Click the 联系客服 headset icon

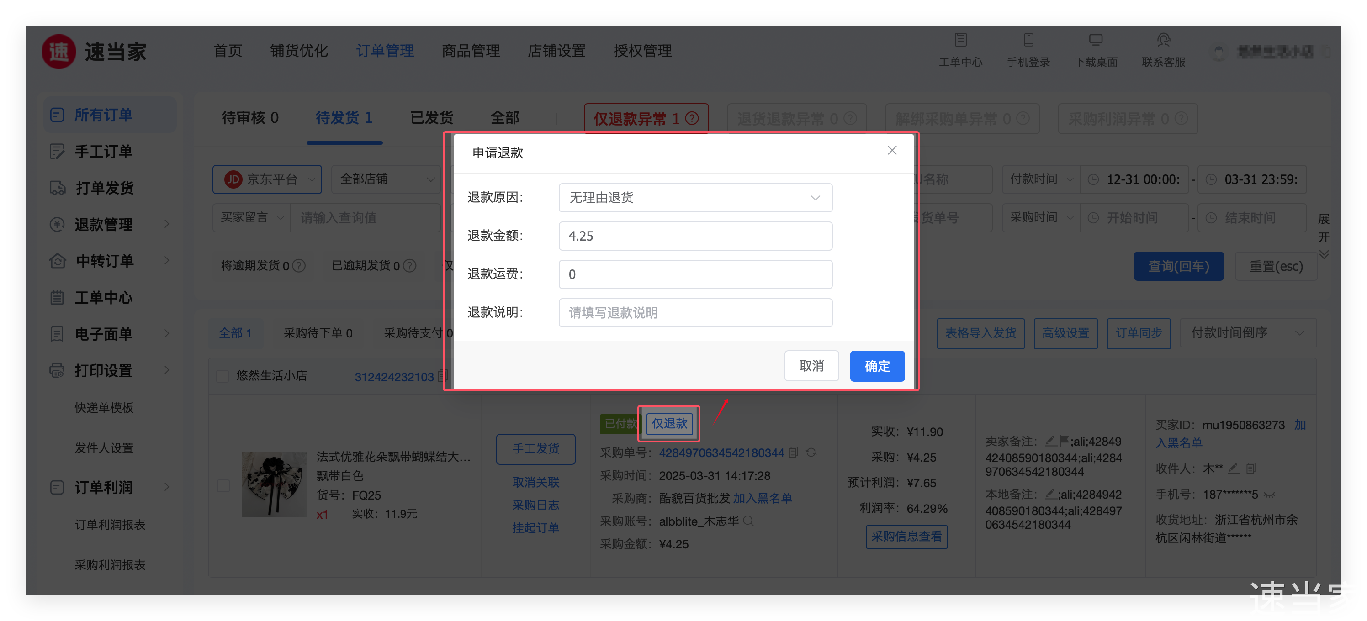click(x=1163, y=40)
